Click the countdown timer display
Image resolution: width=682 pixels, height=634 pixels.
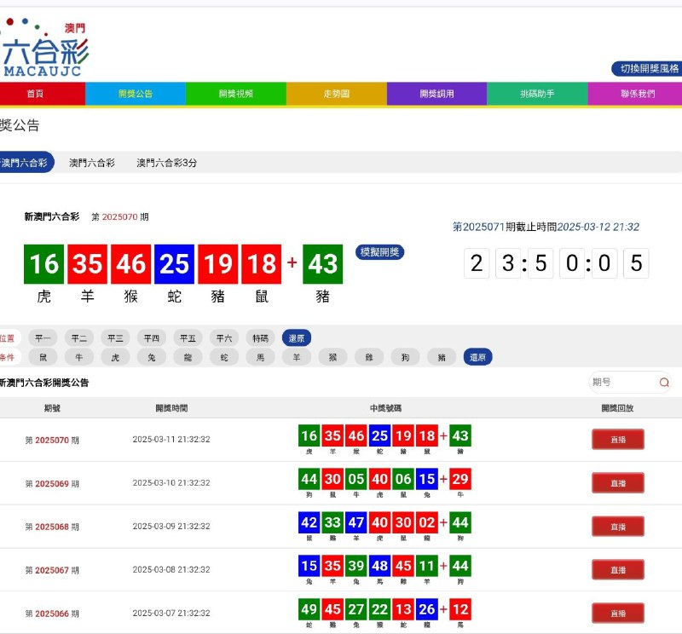click(557, 263)
